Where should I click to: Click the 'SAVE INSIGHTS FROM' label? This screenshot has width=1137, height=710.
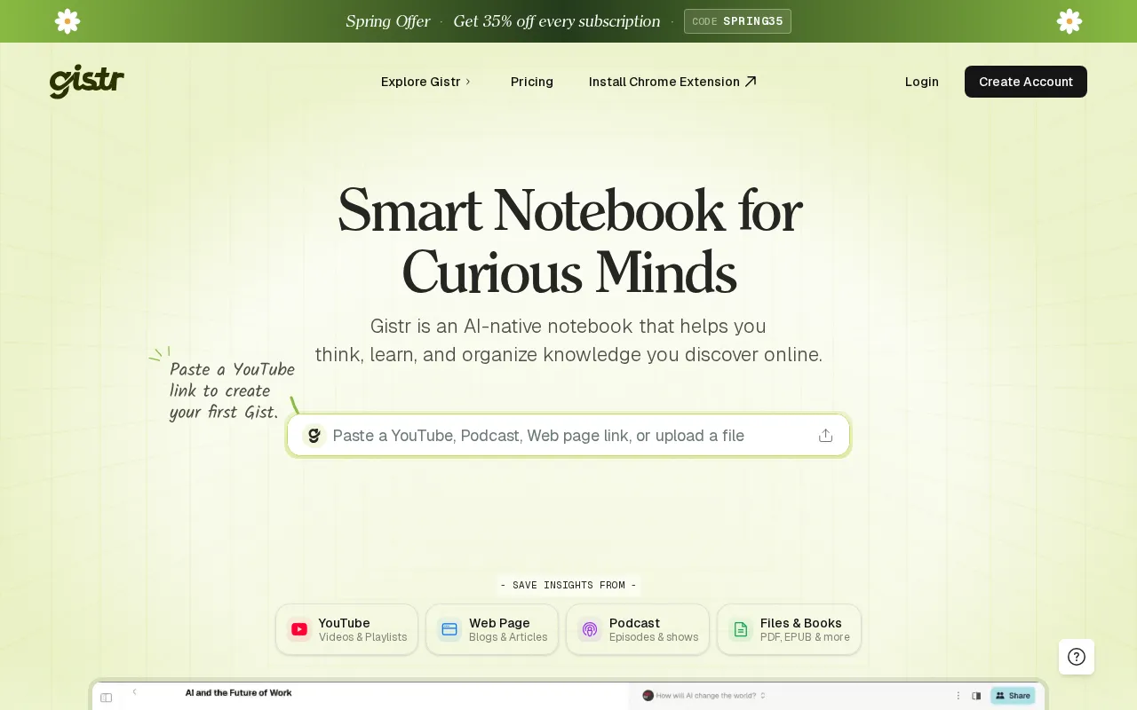pos(568,585)
